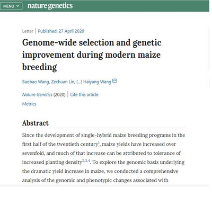
Task: Open reference 3 superscript citation
Action: coord(86,161)
